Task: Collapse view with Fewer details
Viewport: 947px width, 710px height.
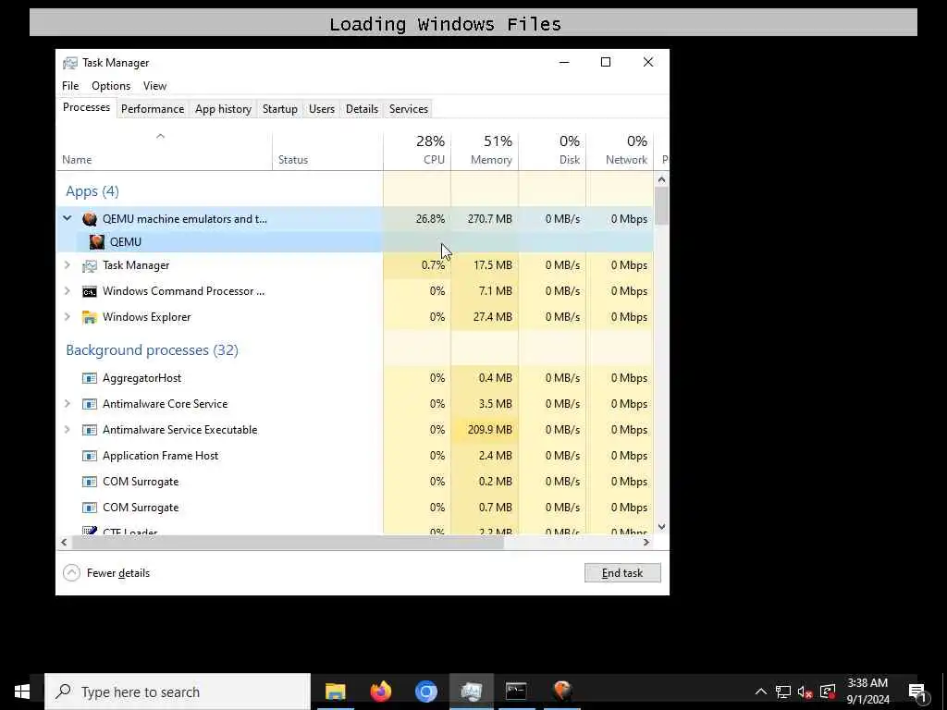Action: point(107,573)
